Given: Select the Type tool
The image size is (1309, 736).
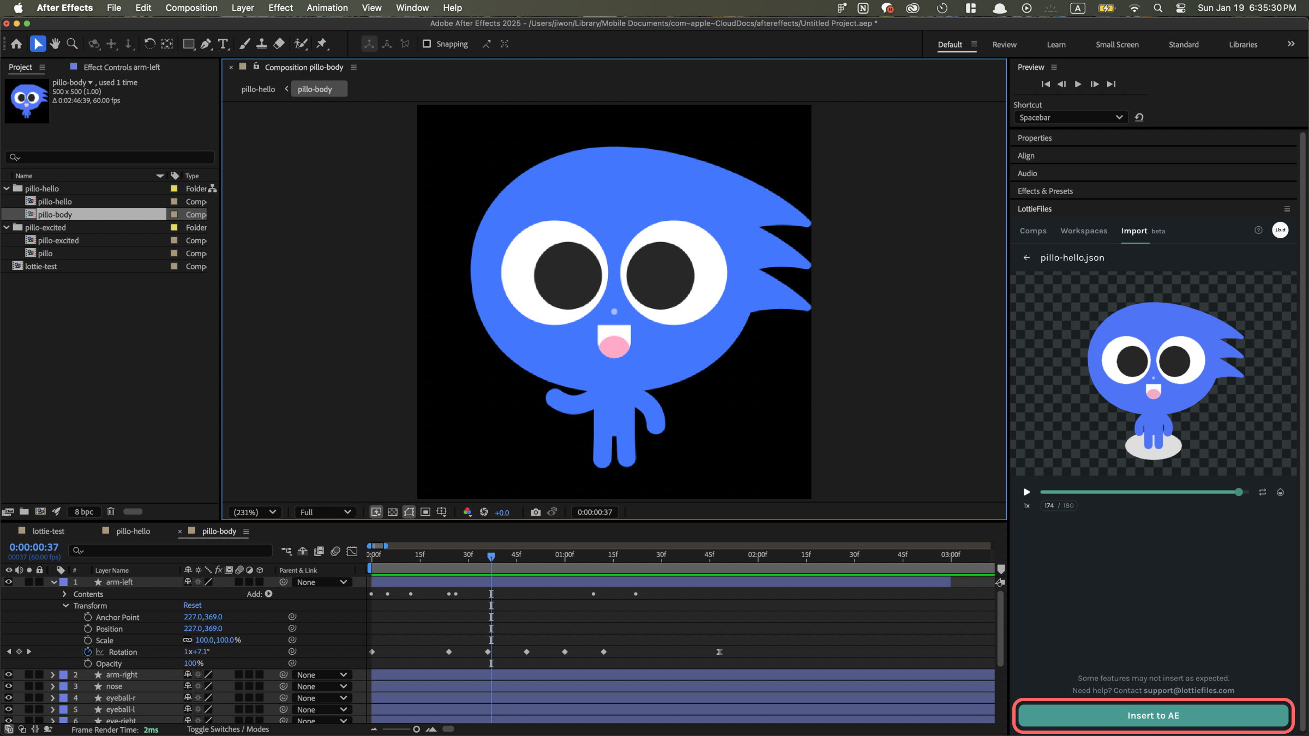Looking at the screenshot, I should [x=223, y=44].
